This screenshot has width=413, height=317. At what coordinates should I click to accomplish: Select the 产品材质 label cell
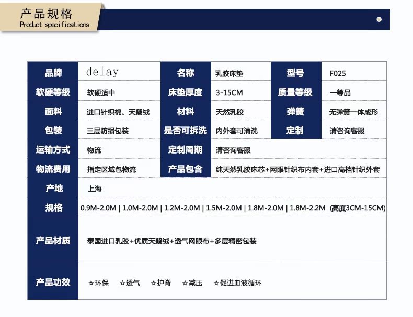pos(53,240)
